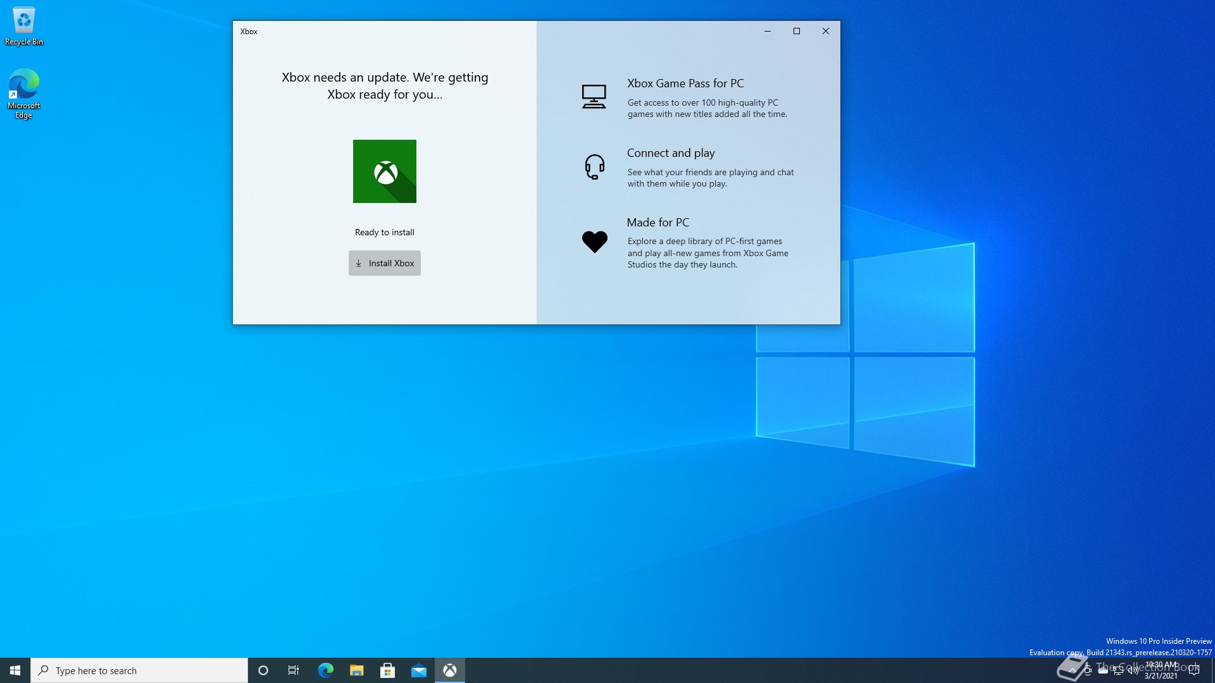
Task: Click the Meet Now tray icon
Action: pyautogui.click(x=1088, y=670)
